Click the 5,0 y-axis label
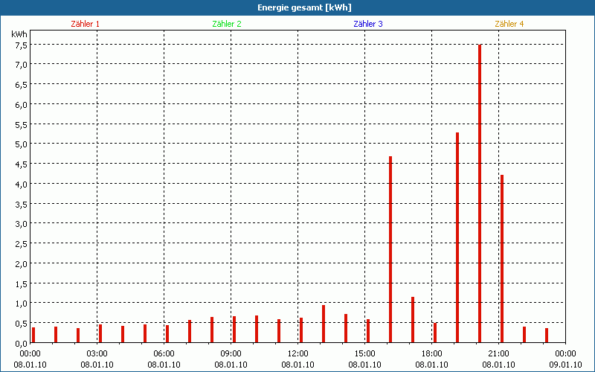Viewport: 595px width, 372px height. pos(22,144)
